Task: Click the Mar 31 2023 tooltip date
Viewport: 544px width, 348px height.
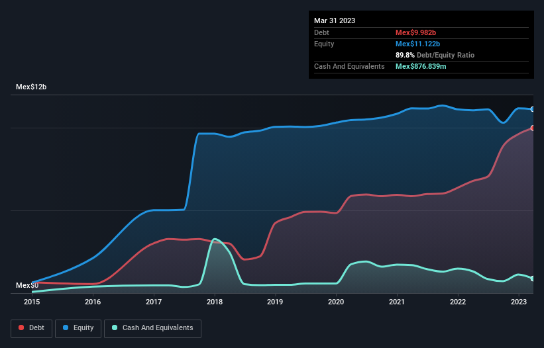Action: [335, 21]
